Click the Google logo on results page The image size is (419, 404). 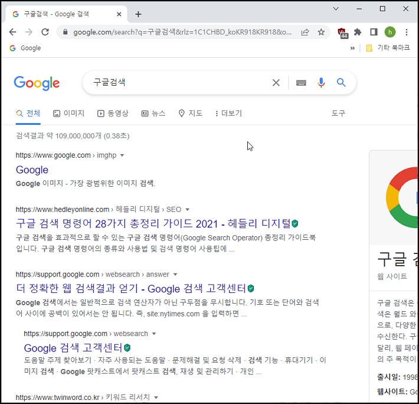pyautogui.click(x=37, y=83)
